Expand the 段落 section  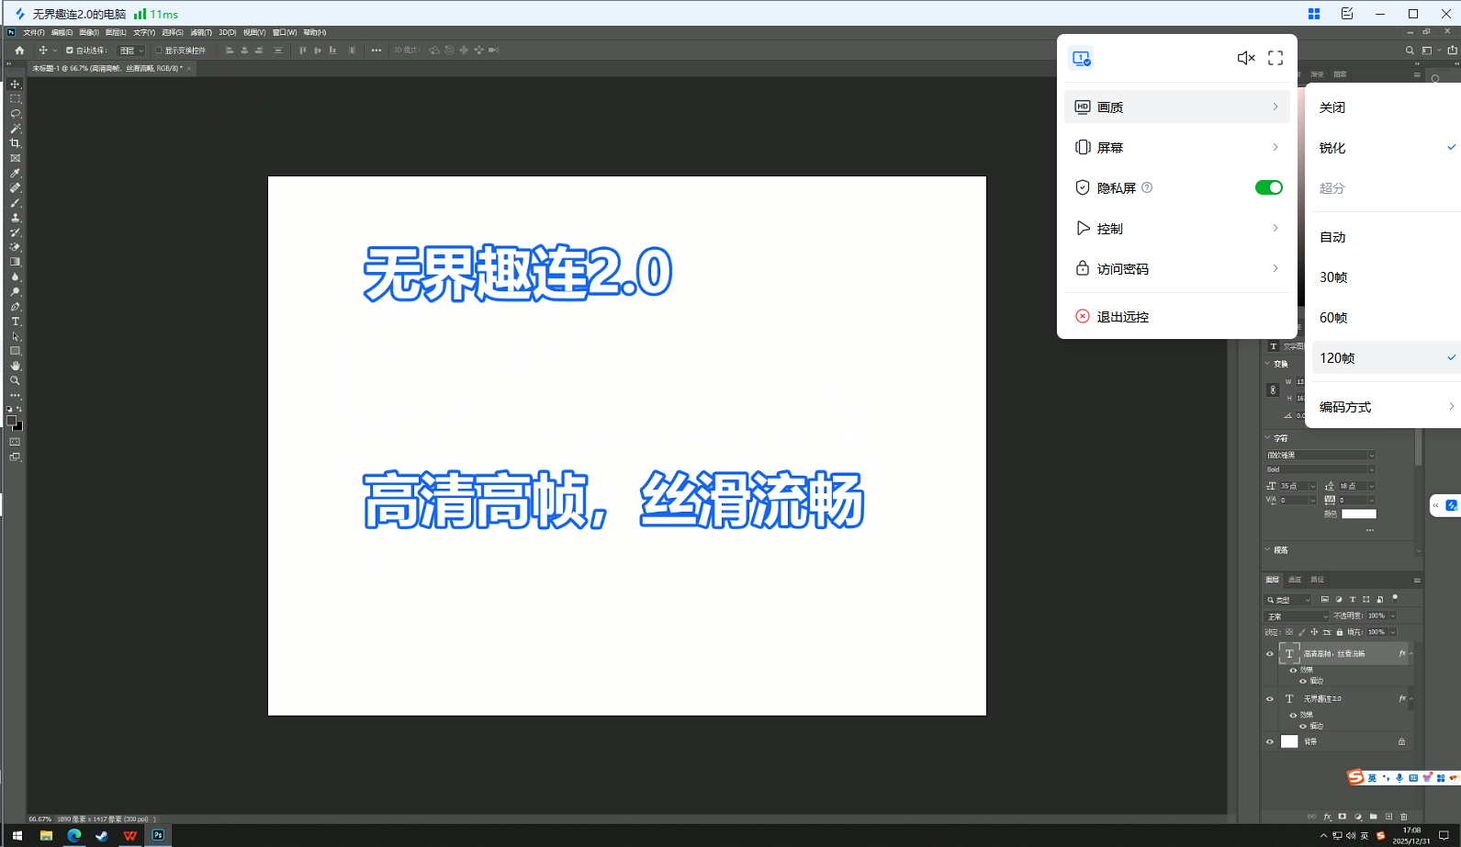(1268, 549)
